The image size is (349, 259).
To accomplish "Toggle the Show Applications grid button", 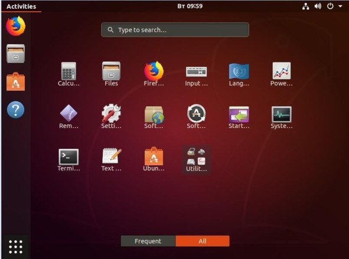I will click(x=15, y=247).
